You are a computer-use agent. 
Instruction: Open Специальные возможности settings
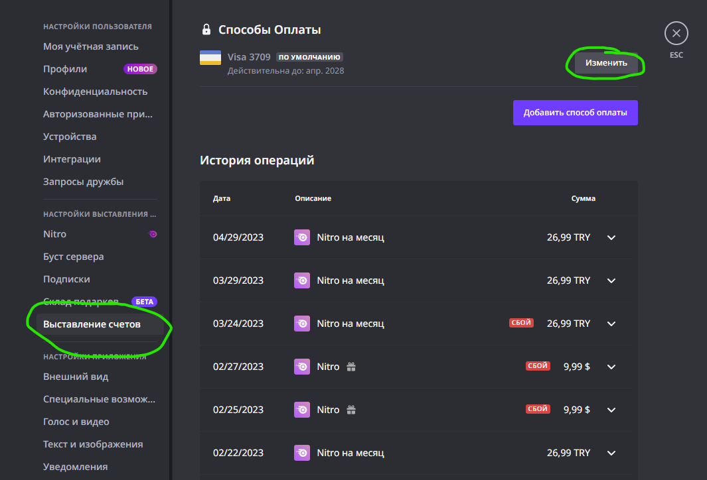click(100, 399)
